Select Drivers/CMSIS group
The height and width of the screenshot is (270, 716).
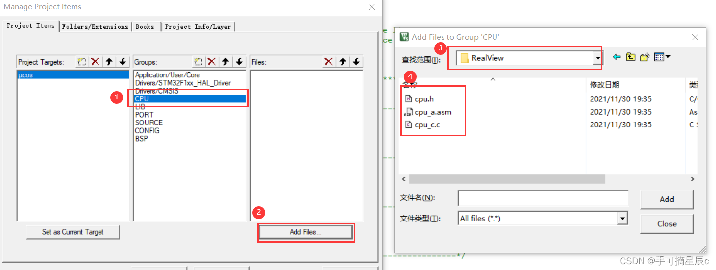coord(190,91)
